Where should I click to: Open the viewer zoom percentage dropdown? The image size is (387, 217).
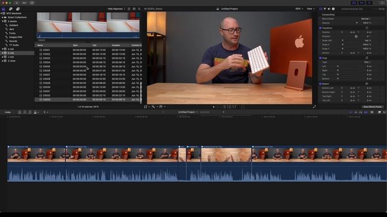299,9
